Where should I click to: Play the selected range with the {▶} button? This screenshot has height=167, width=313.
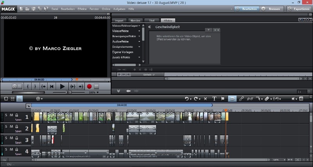coord(73,86)
